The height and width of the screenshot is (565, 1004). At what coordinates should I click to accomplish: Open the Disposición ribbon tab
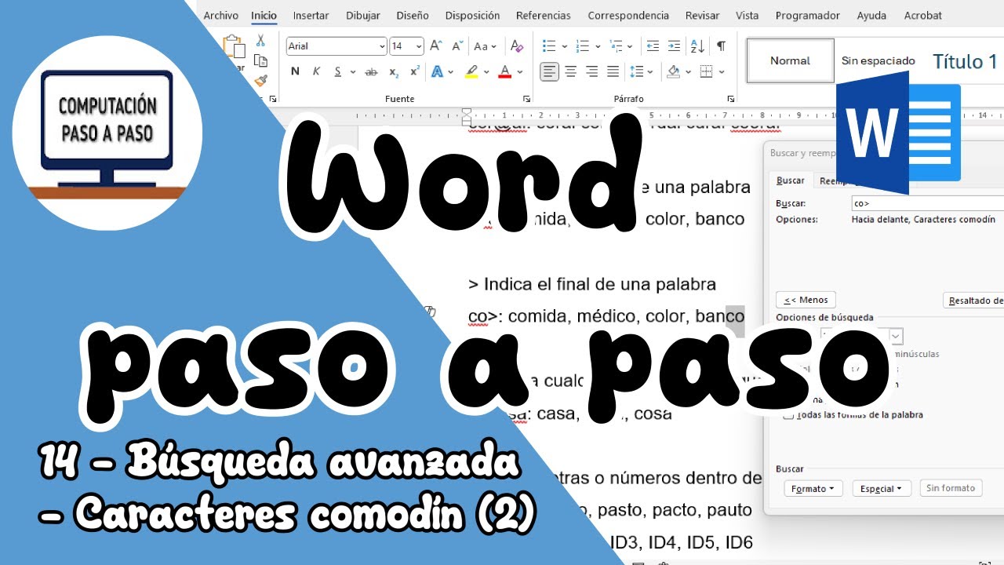point(472,16)
